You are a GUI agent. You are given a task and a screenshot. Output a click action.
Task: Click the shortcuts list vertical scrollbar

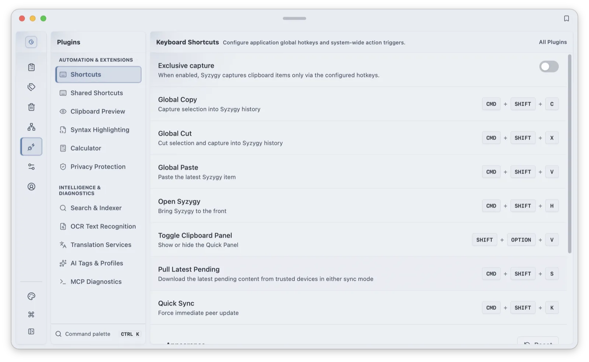click(569, 154)
